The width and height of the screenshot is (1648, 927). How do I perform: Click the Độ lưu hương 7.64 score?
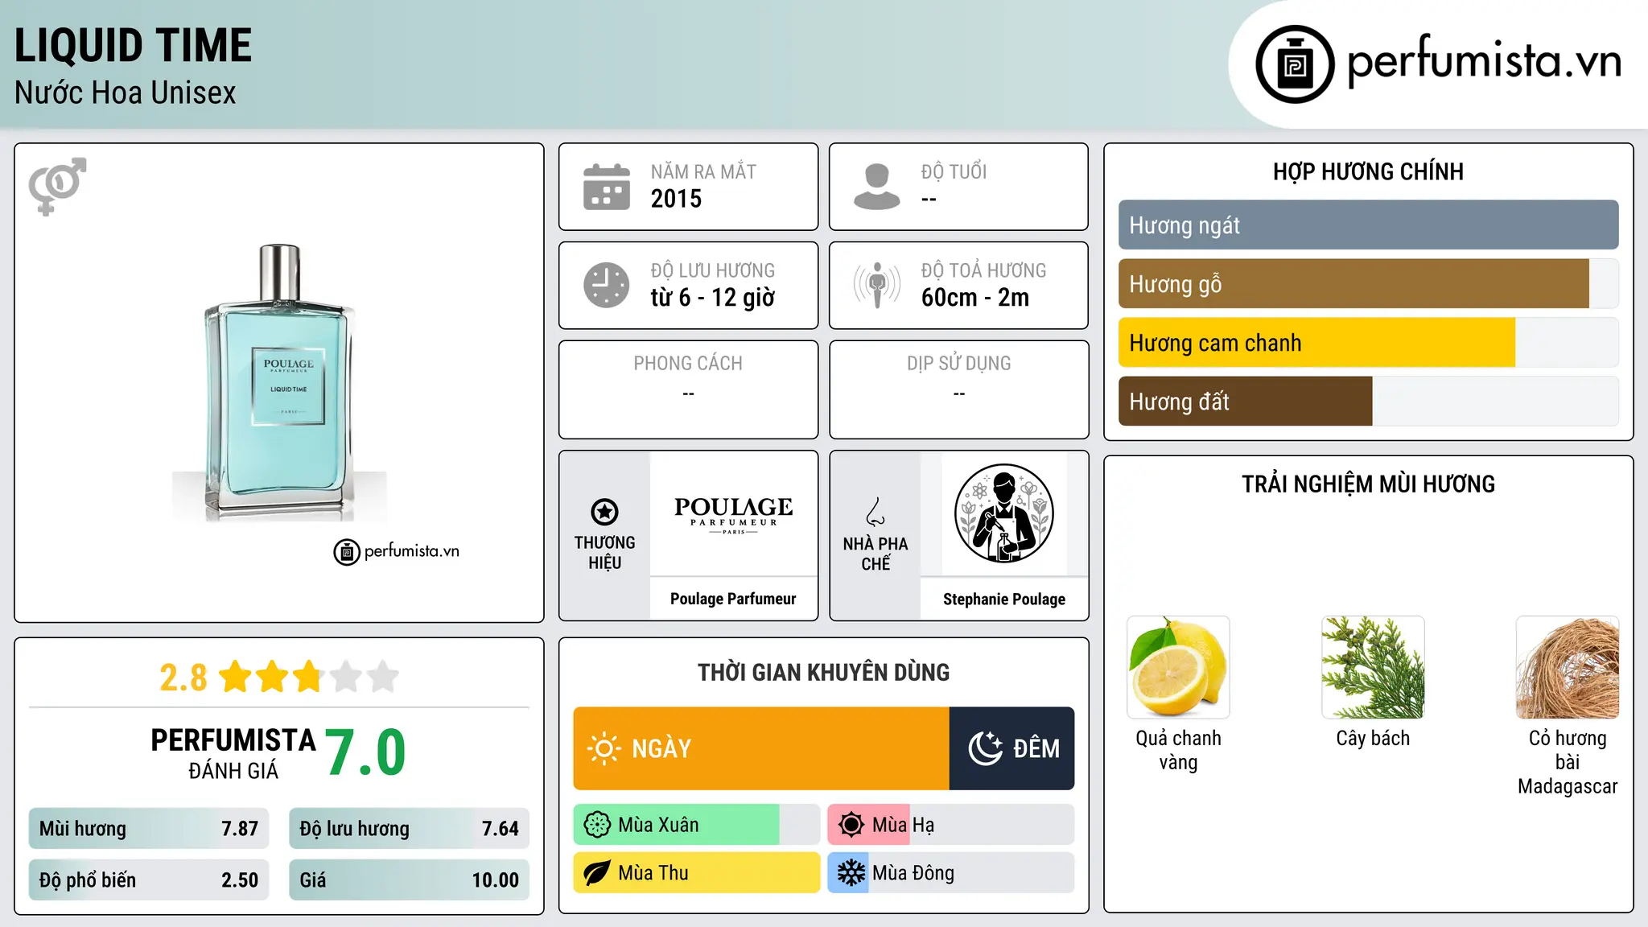tap(410, 829)
